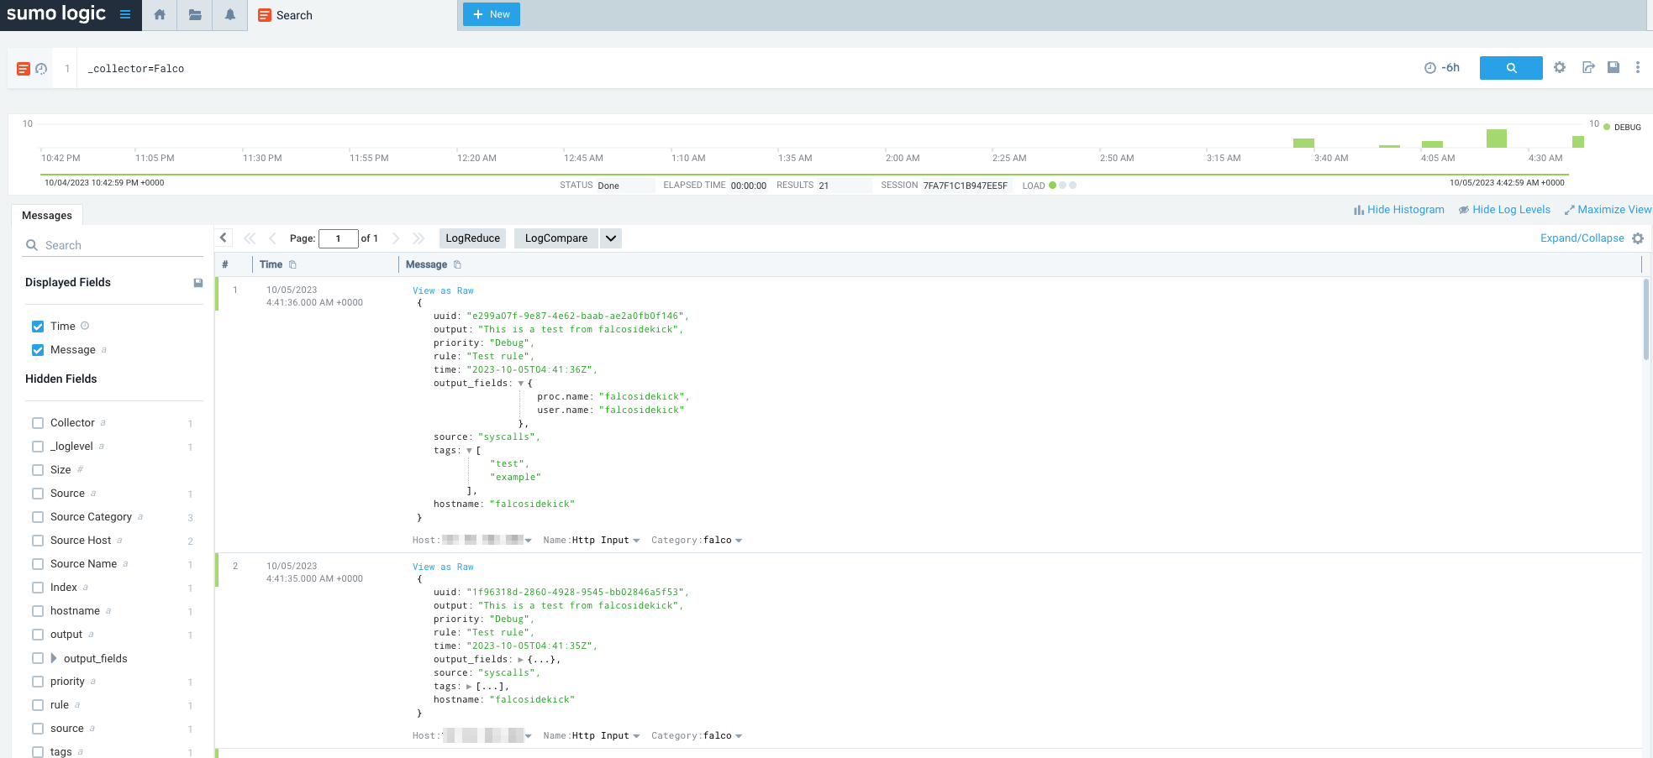Image resolution: width=1653 pixels, height=758 pixels.
Task: Open the folder library icon
Action: point(195,15)
